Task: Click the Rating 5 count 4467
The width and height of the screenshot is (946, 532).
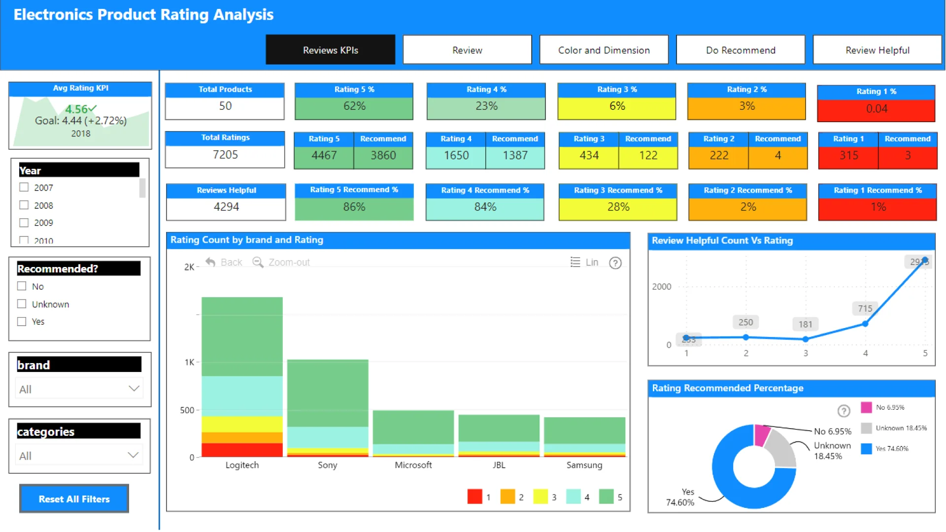Action: click(324, 155)
